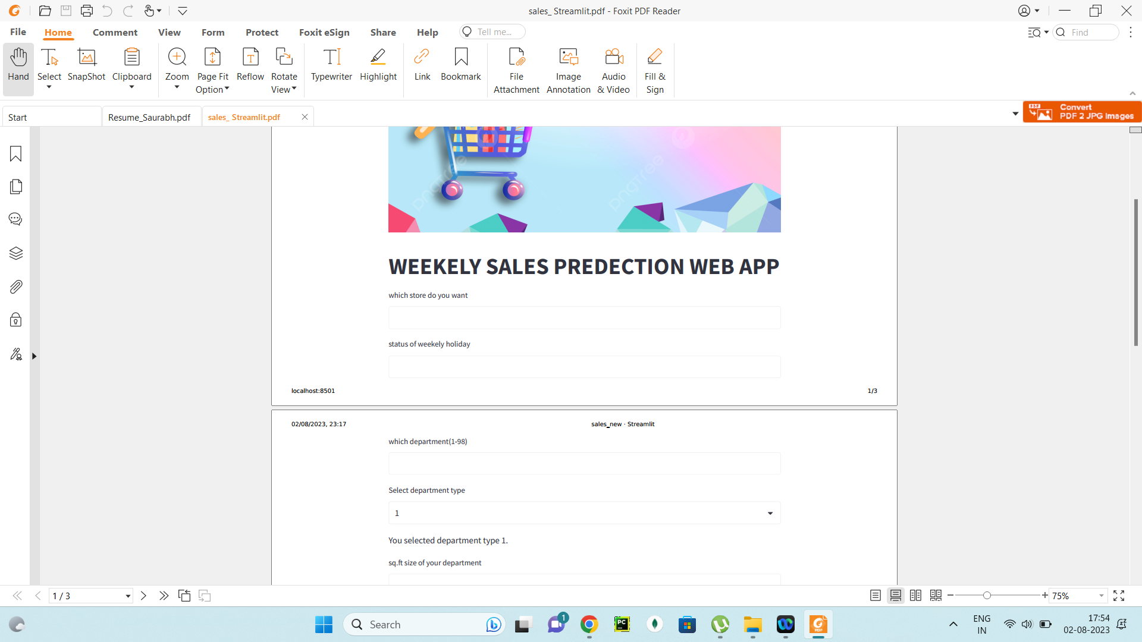Viewport: 1142px width, 642px height.
Task: Open Attachments panel in left sidebar
Action: 16,287
